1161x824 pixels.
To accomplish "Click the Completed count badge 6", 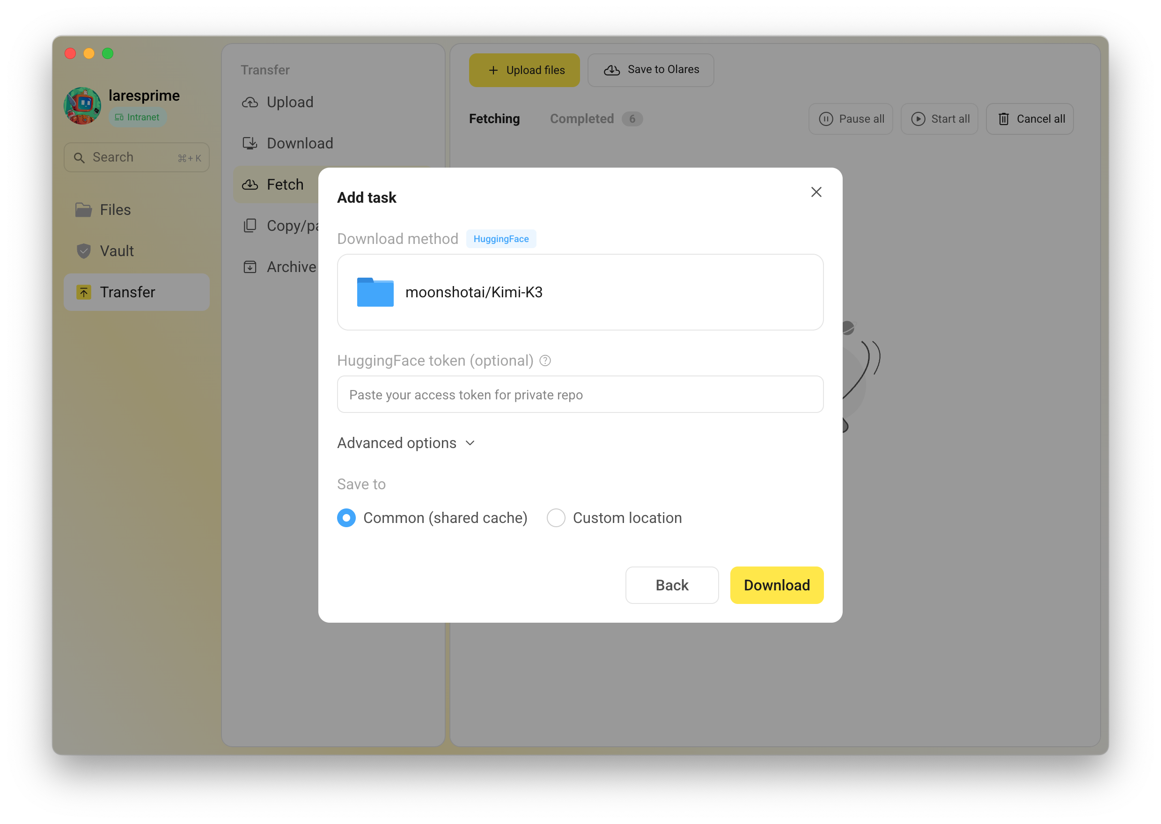I will click(632, 119).
